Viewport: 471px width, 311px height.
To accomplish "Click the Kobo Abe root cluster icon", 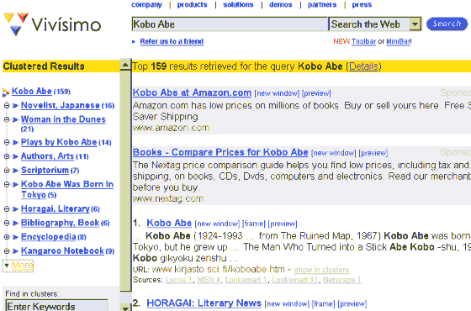I will click(x=6, y=92).
